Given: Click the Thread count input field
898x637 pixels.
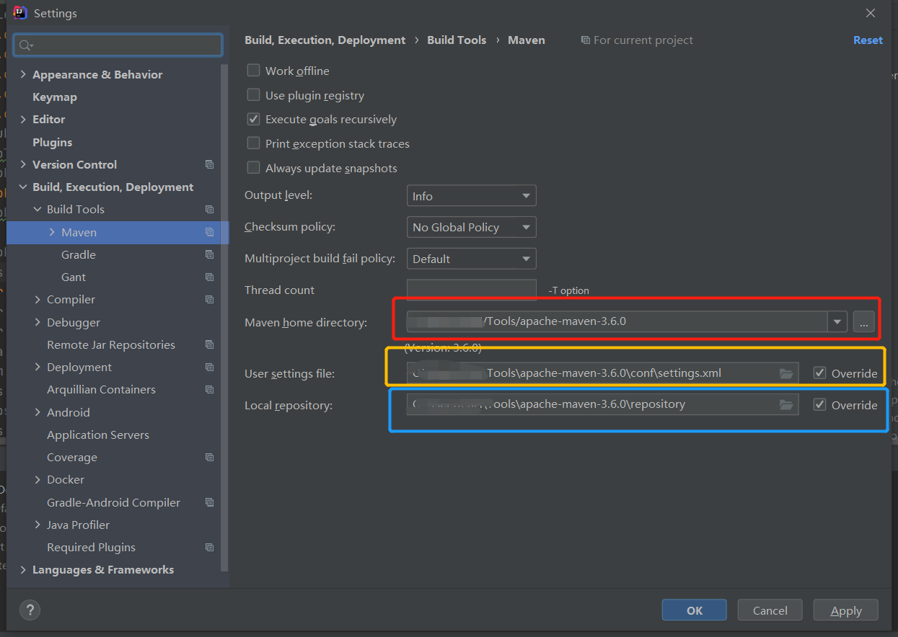Looking at the screenshot, I should point(471,290).
